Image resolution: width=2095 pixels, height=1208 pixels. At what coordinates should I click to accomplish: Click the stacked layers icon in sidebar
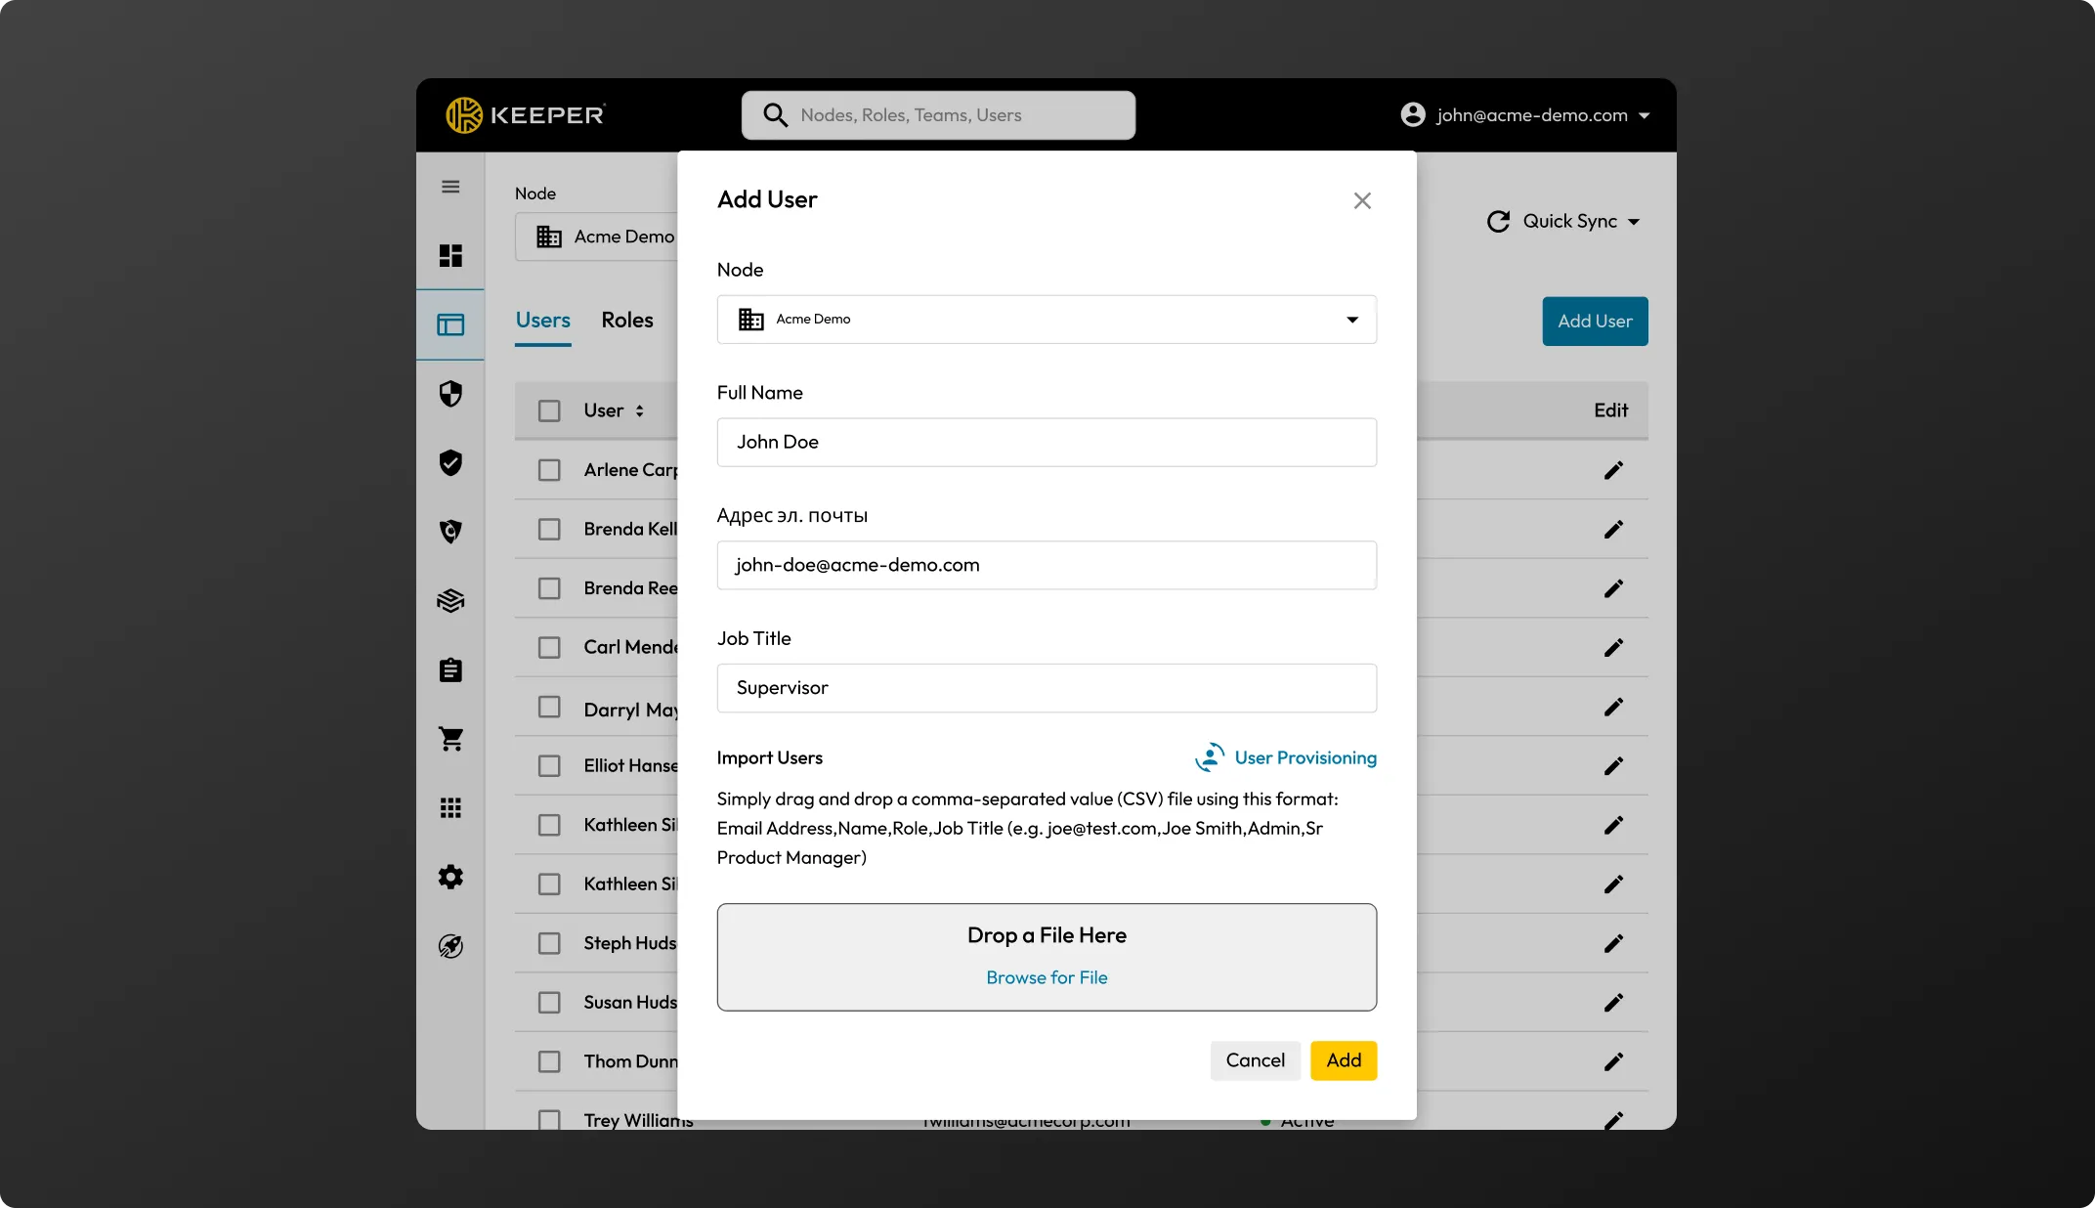point(450,600)
